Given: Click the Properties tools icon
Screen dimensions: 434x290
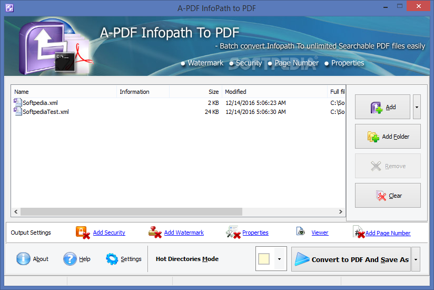Looking at the screenshot, I should point(233,233).
